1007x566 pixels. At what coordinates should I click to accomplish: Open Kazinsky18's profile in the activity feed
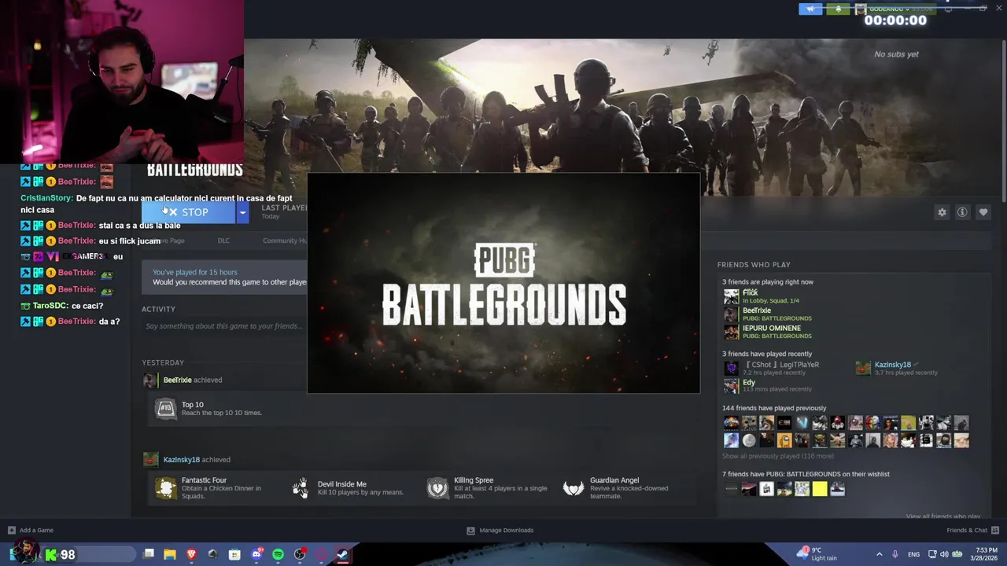(x=181, y=460)
